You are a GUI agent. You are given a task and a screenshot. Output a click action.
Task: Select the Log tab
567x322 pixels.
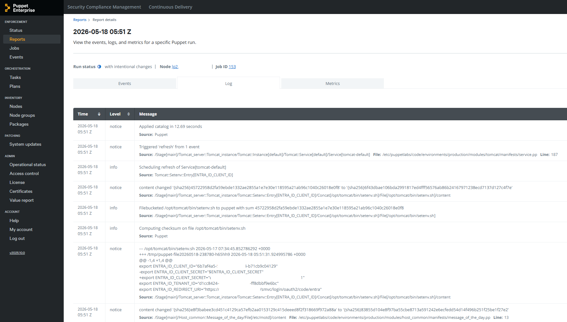click(229, 83)
